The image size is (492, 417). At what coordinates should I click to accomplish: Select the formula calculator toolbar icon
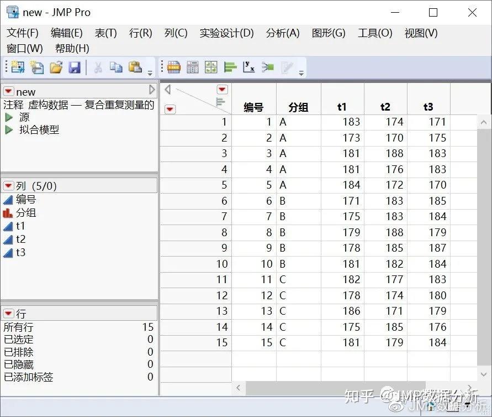[192, 67]
